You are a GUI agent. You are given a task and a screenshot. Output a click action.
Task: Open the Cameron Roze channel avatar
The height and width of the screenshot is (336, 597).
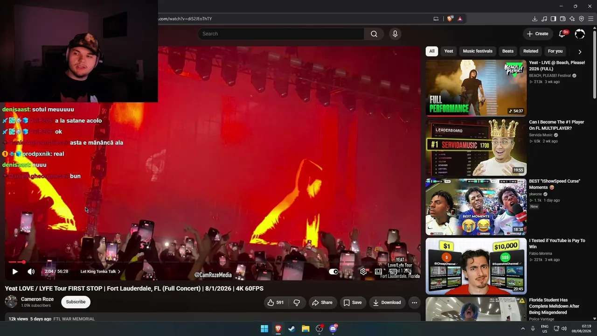point(11,302)
